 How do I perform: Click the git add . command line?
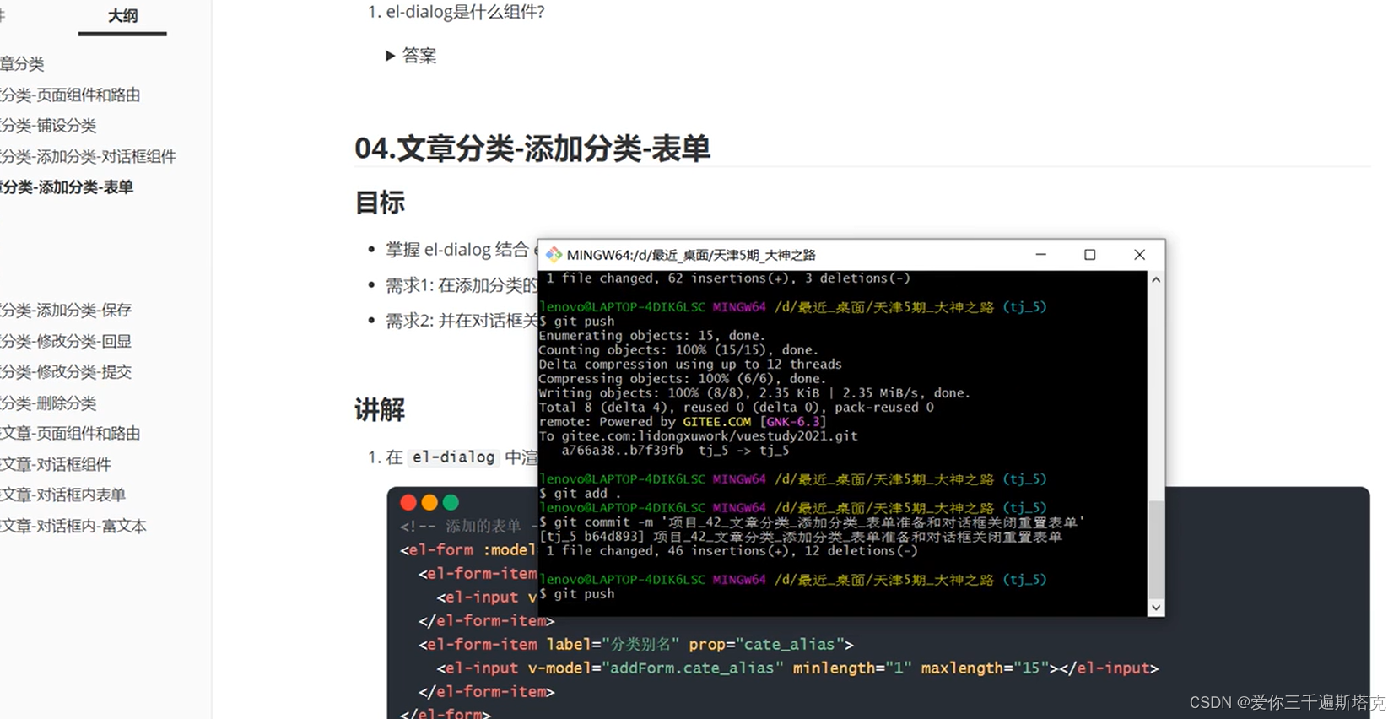coord(581,494)
